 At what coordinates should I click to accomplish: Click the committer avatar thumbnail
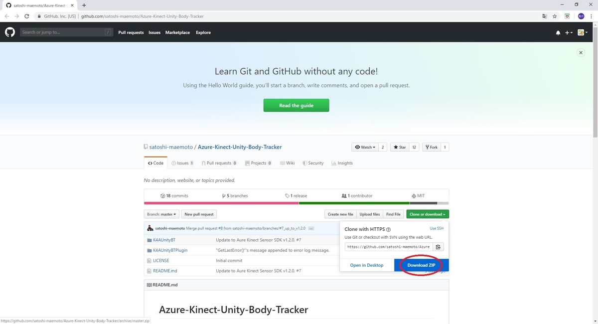click(x=150, y=228)
